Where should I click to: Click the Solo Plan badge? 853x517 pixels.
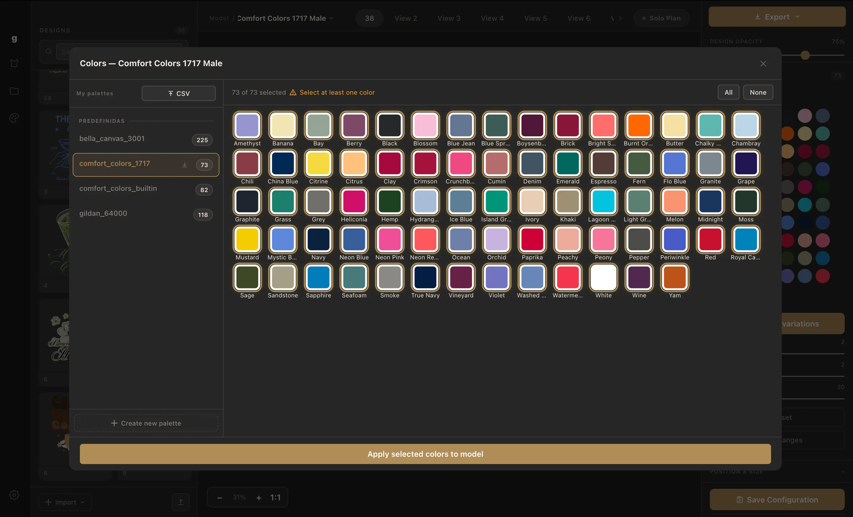coord(661,18)
